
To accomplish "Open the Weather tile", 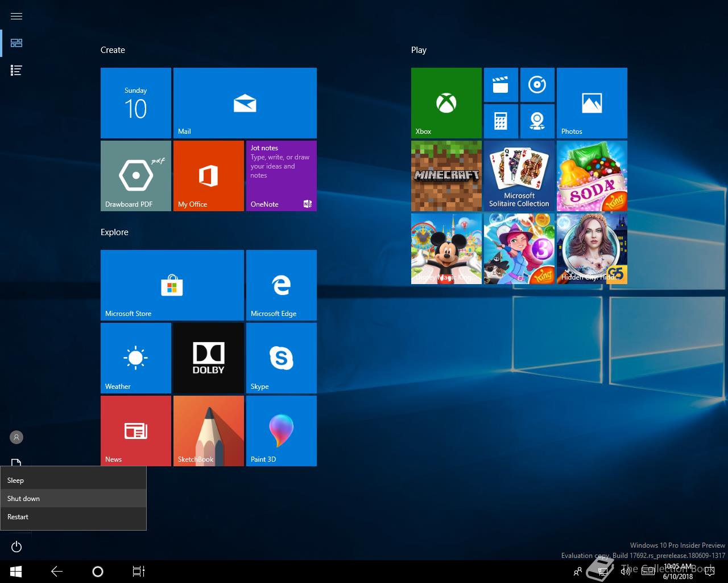I will (x=136, y=358).
